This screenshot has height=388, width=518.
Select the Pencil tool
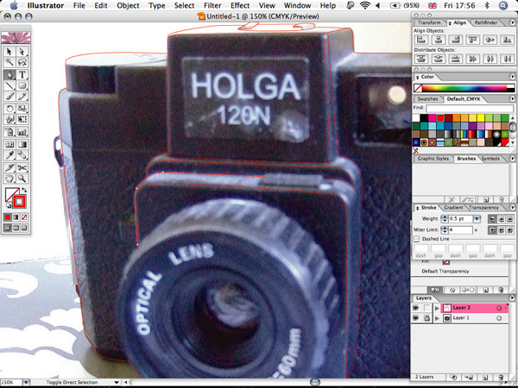(x=22, y=97)
